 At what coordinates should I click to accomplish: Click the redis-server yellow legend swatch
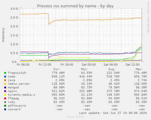[x=5, y=84]
